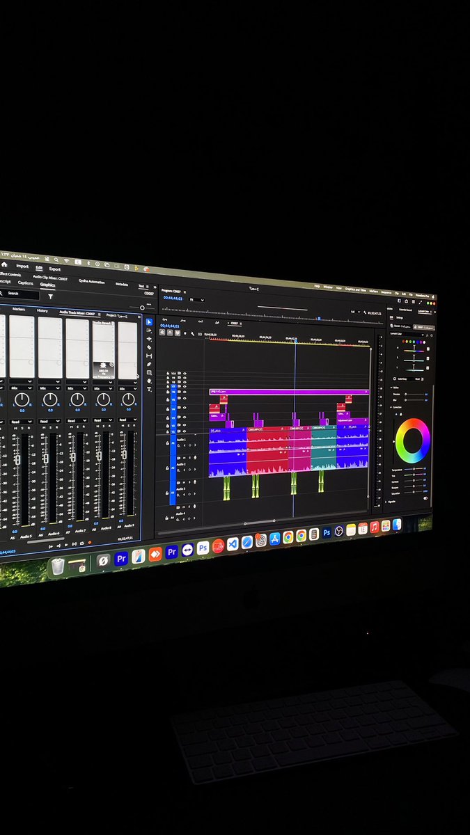Select the Rectangle tool

click(x=149, y=372)
